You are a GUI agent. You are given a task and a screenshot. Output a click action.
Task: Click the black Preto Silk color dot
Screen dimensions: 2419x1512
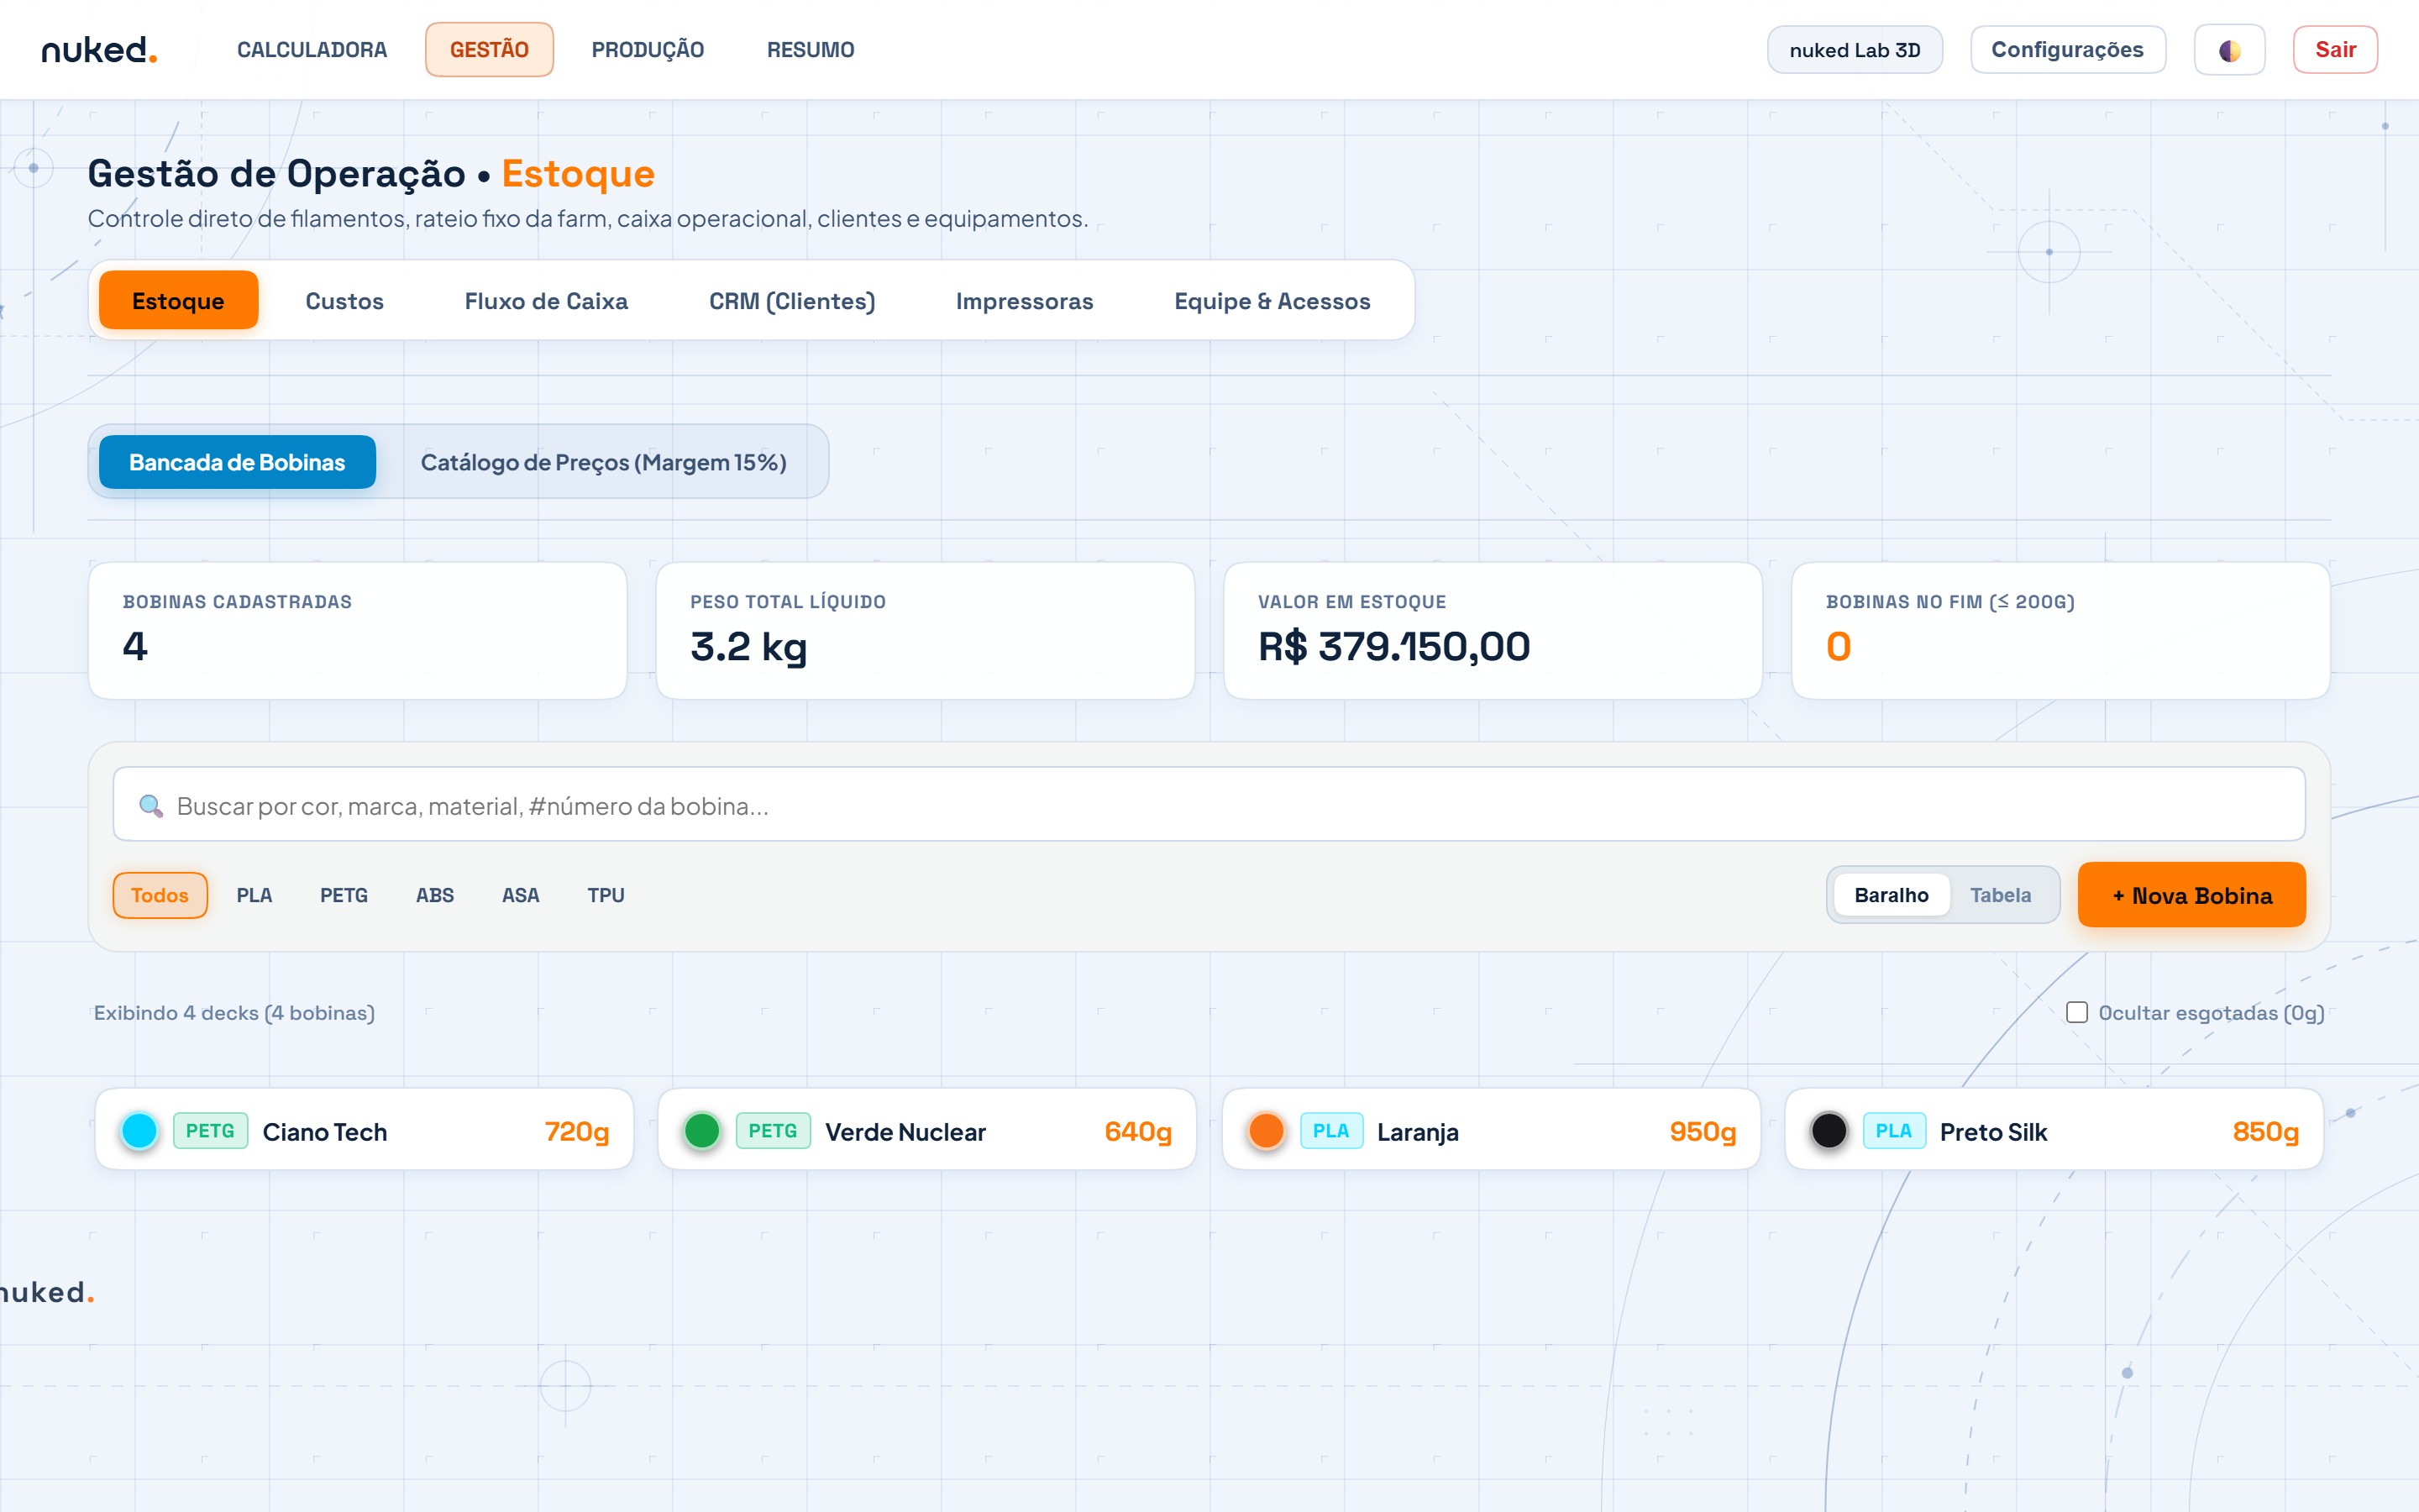pyautogui.click(x=1829, y=1131)
